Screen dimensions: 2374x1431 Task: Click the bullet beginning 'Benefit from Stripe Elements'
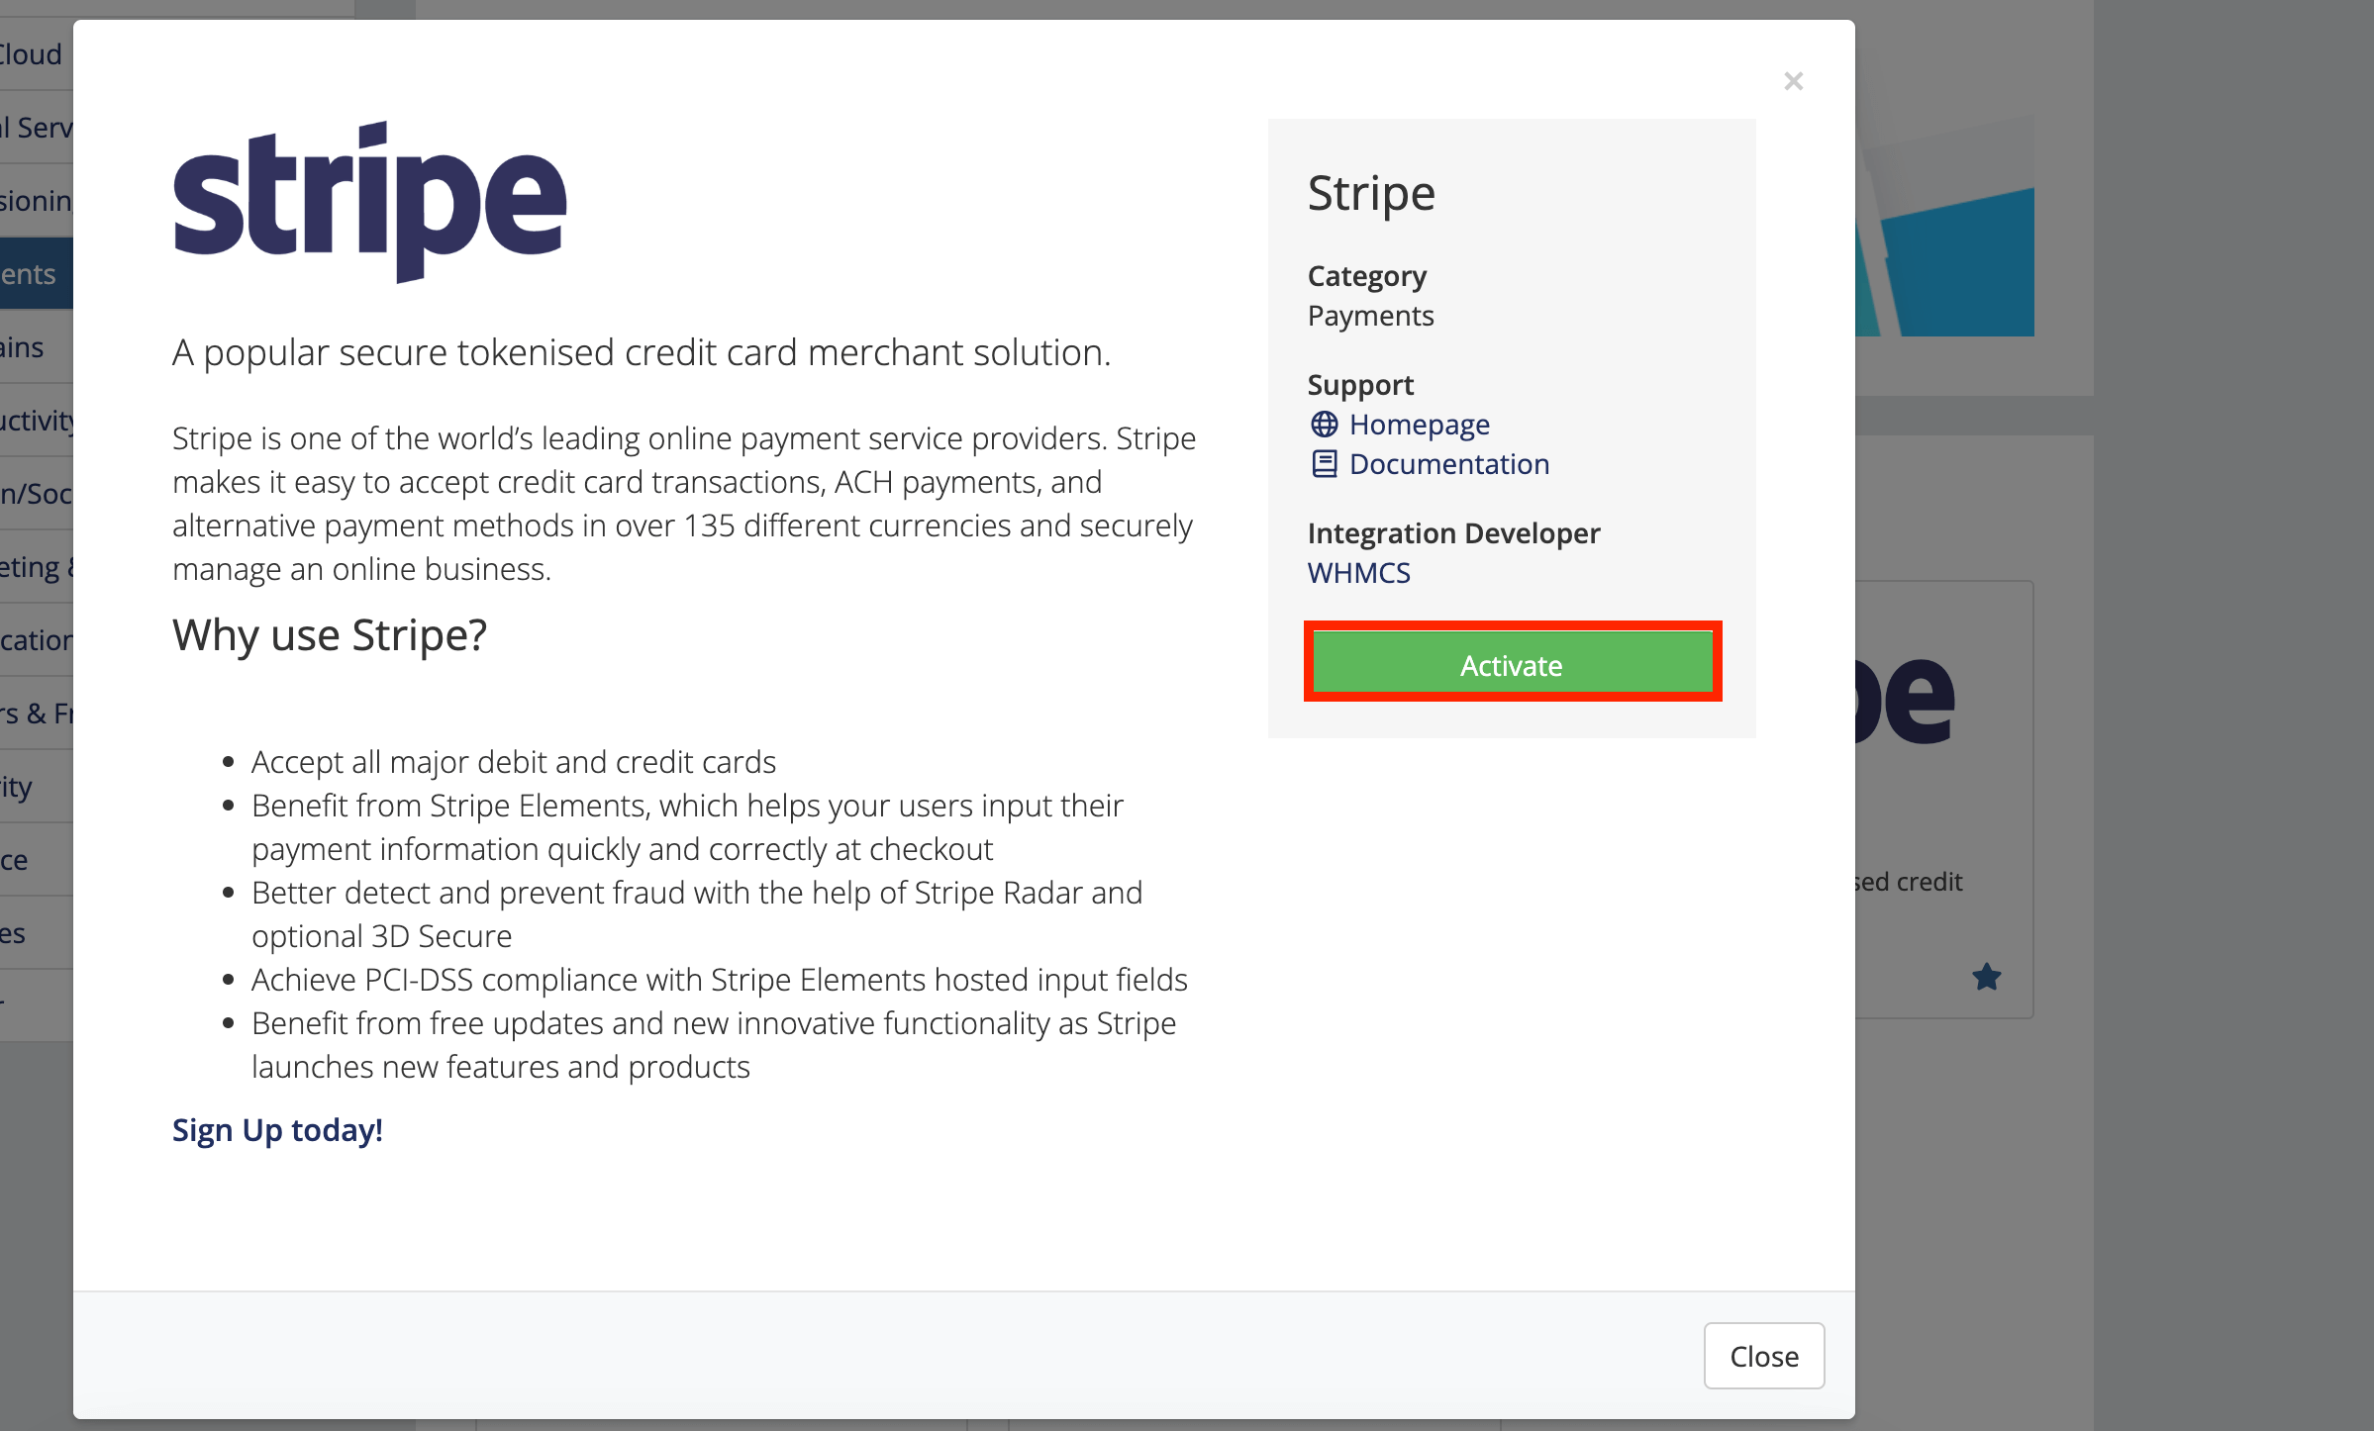687,826
